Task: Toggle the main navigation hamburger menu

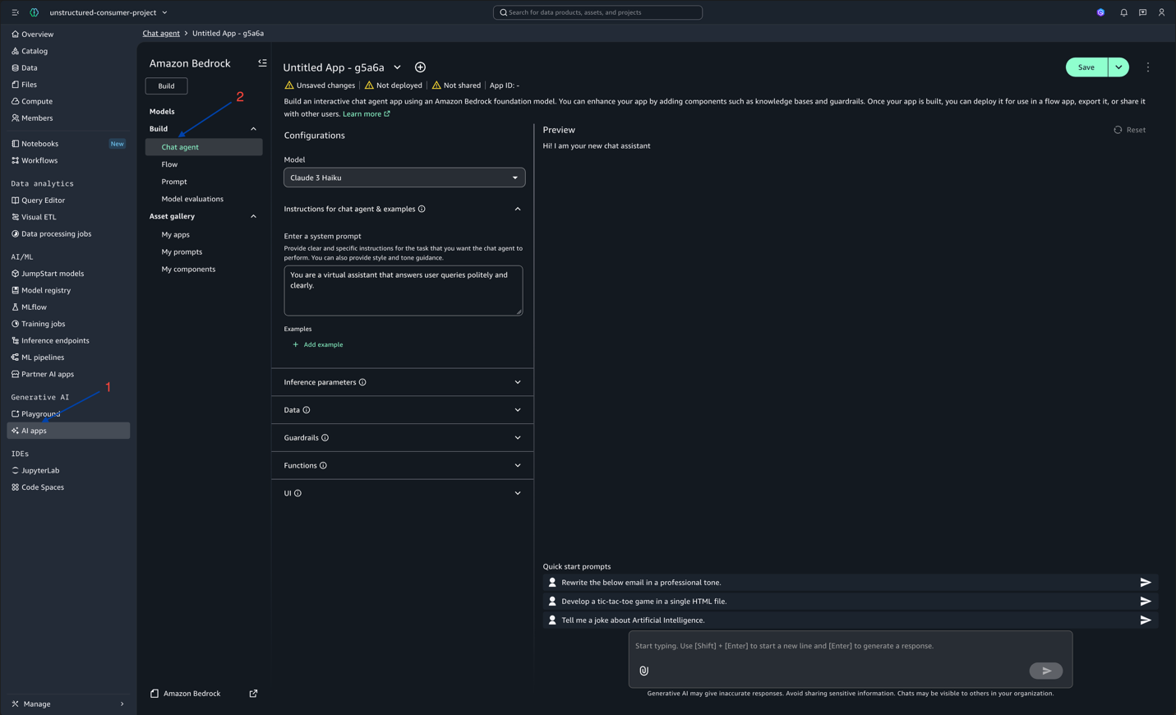Action: point(15,12)
